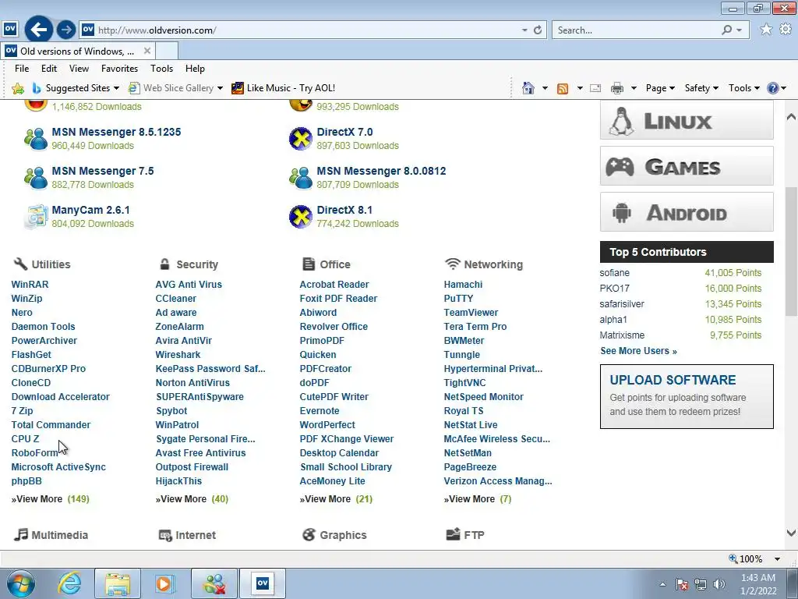This screenshot has height=599, width=798.
Task: Click the MSN Messenger 8.0.0812 icon
Action: pos(301,178)
